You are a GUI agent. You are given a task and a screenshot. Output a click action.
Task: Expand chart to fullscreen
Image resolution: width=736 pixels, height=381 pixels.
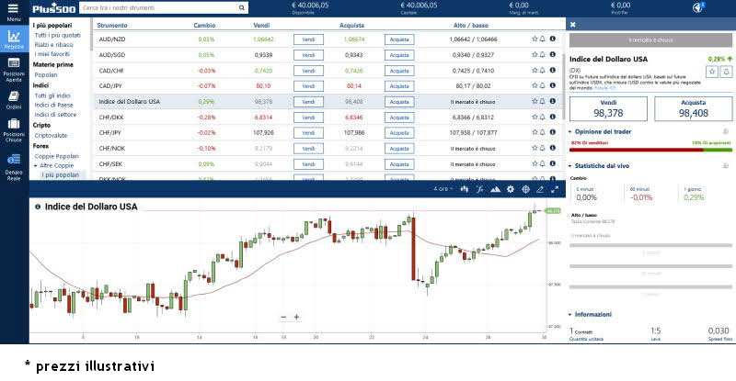pyautogui.click(x=555, y=189)
